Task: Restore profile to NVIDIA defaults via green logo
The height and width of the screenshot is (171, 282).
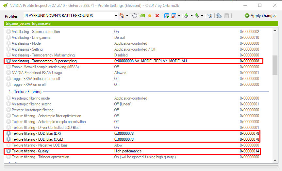Action: [142, 16]
